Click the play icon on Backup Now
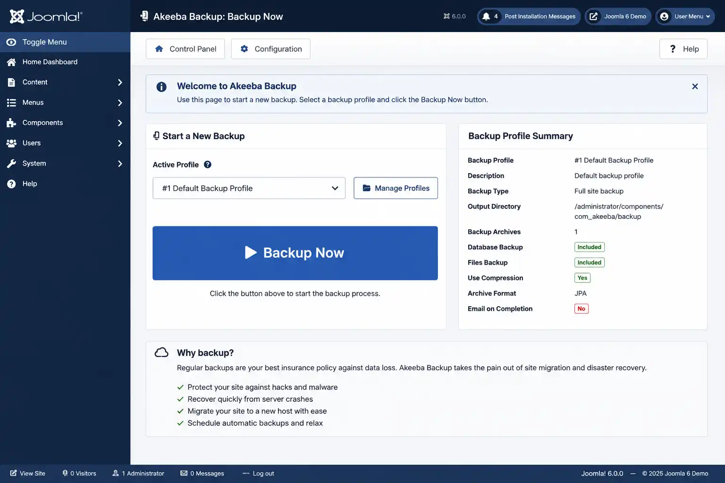 click(251, 253)
